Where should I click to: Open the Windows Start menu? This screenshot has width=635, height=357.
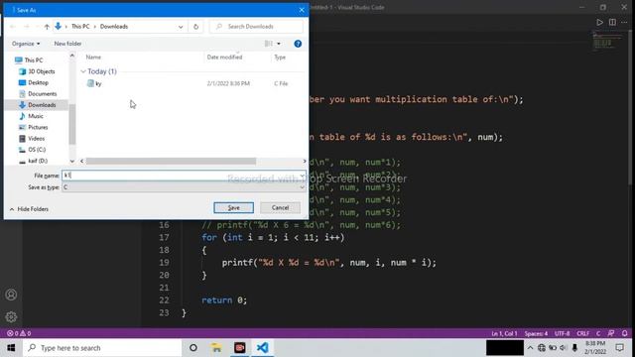(x=11, y=348)
